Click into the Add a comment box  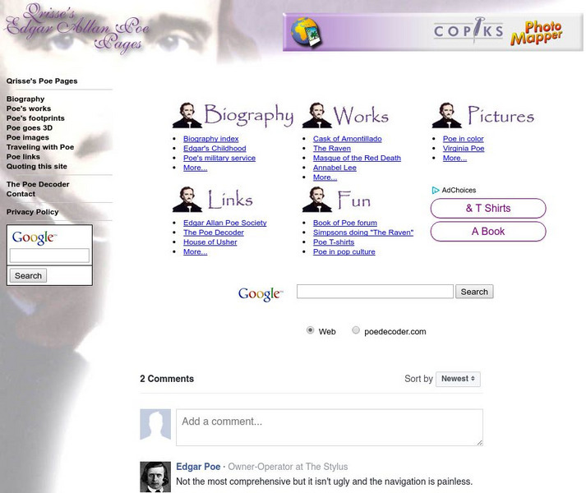point(330,427)
